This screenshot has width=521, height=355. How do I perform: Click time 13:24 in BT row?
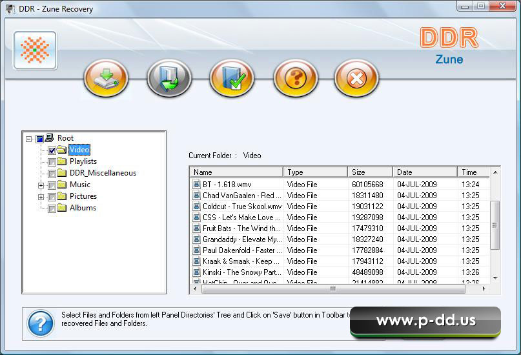click(471, 185)
